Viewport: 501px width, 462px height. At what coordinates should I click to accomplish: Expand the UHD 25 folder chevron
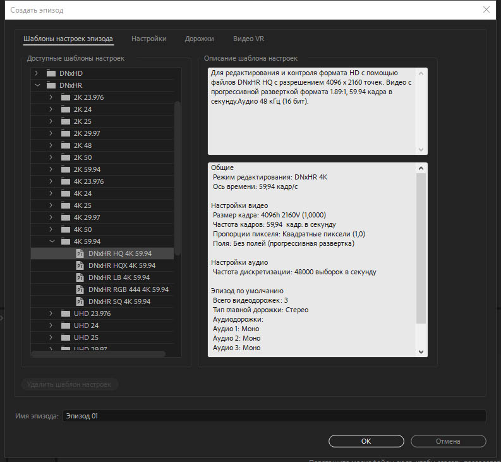[x=51, y=337]
